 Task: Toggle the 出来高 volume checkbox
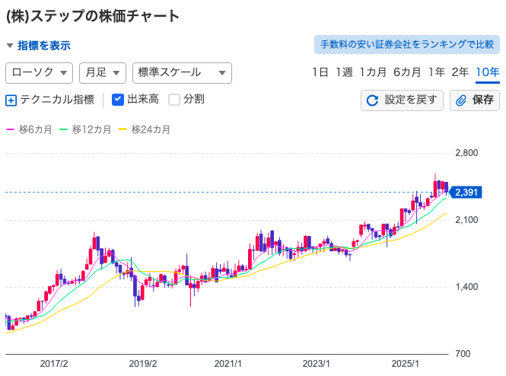click(118, 99)
